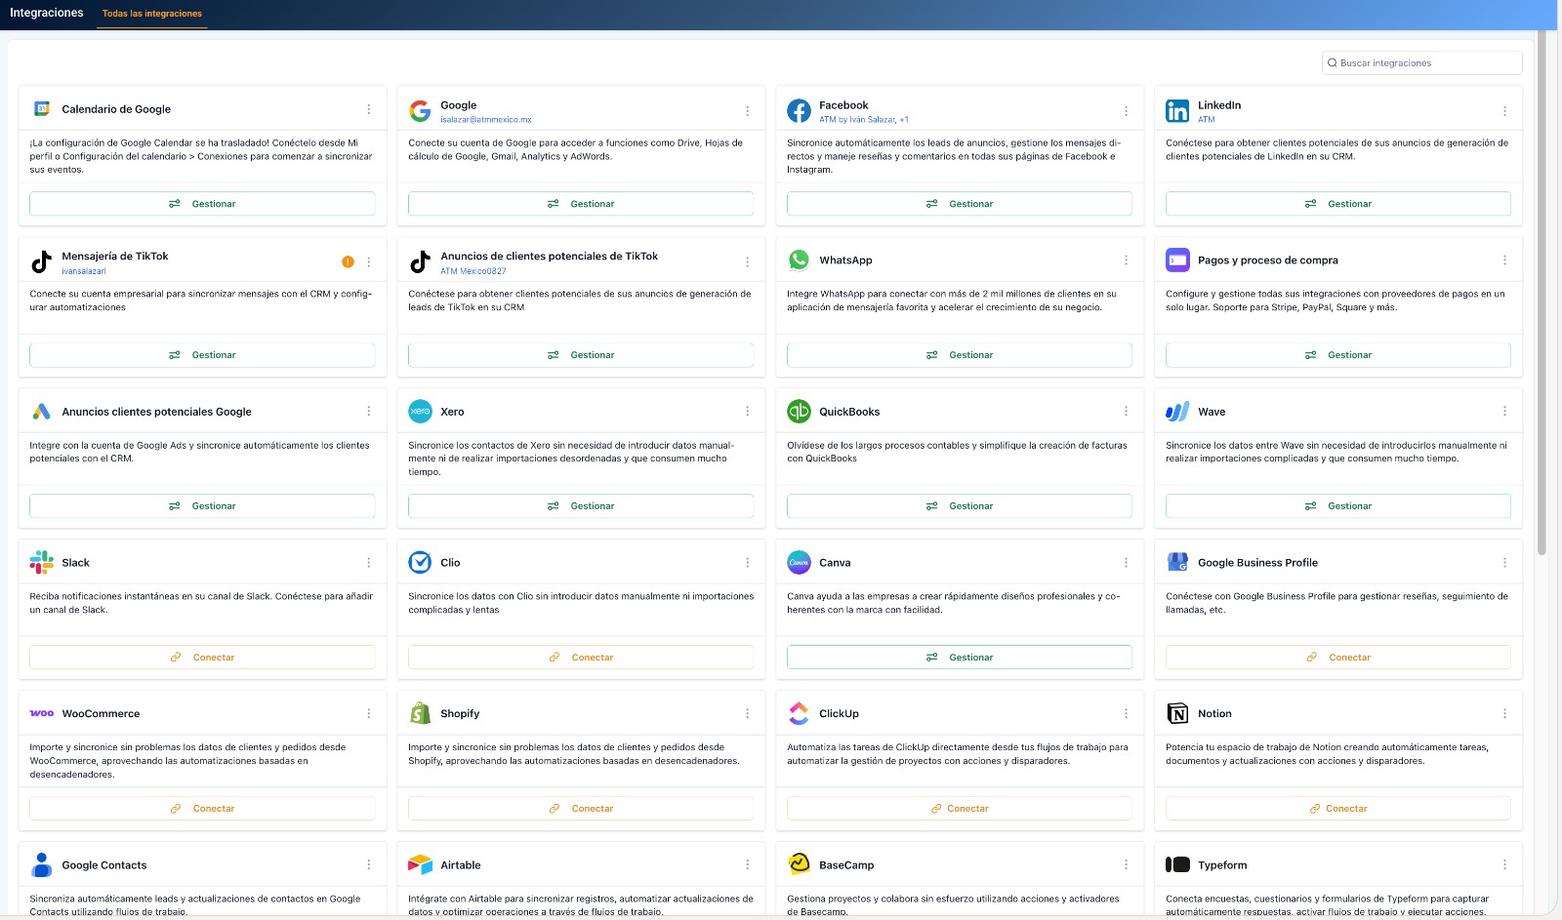Click the Notion logo icon
The width and height of the screenshot is (1562, 920).
point(1177,713)
